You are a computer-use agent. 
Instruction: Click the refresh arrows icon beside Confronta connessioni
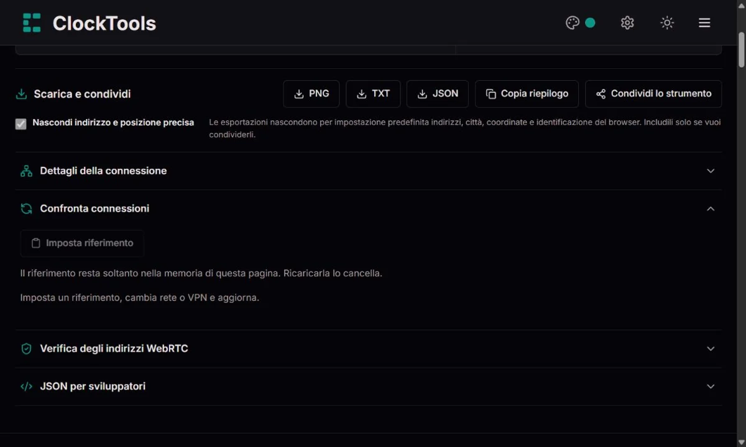(26, 209)
